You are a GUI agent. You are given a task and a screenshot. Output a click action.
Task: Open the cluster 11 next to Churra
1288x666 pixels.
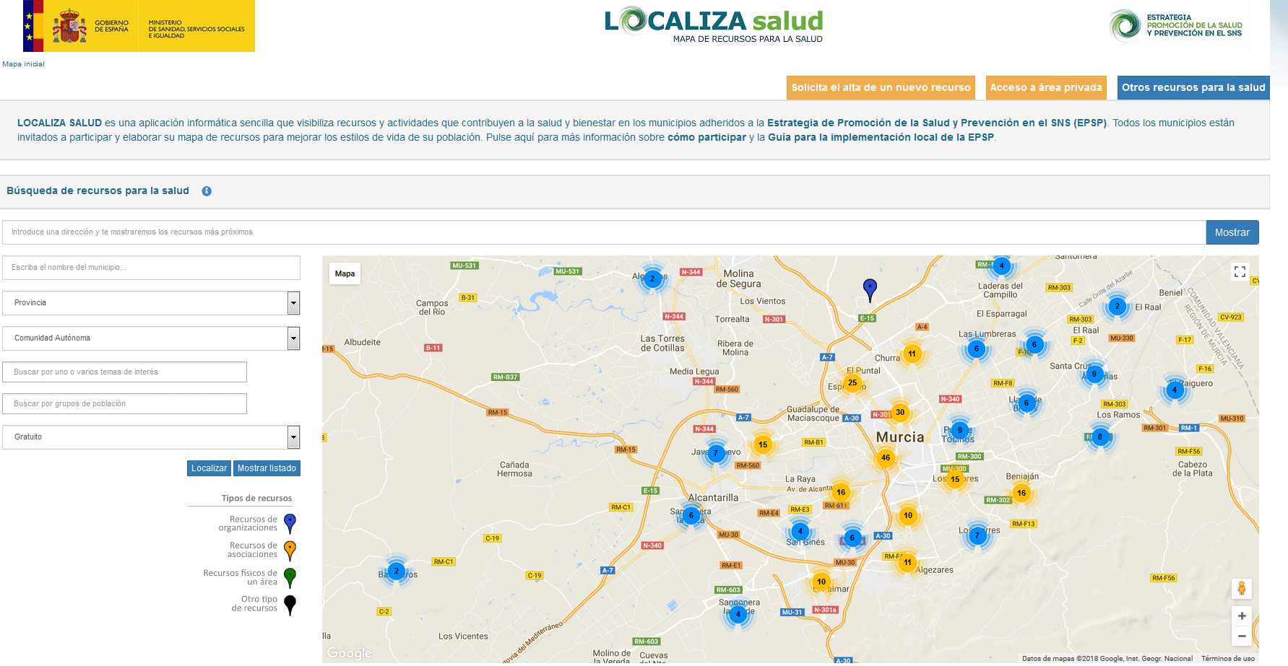pyautogui.click(x=912, y=354)
